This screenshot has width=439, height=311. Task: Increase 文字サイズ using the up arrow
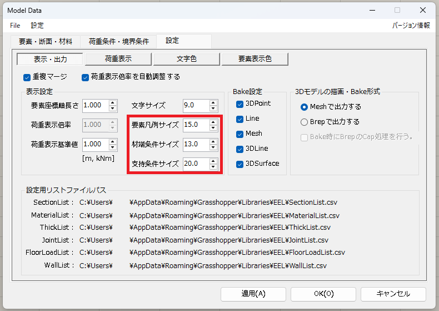213,102
